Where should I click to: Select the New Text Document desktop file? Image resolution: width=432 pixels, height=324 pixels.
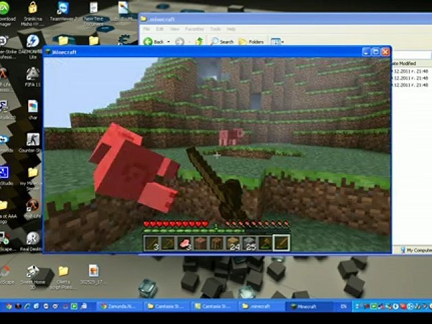tap(94, 13)
